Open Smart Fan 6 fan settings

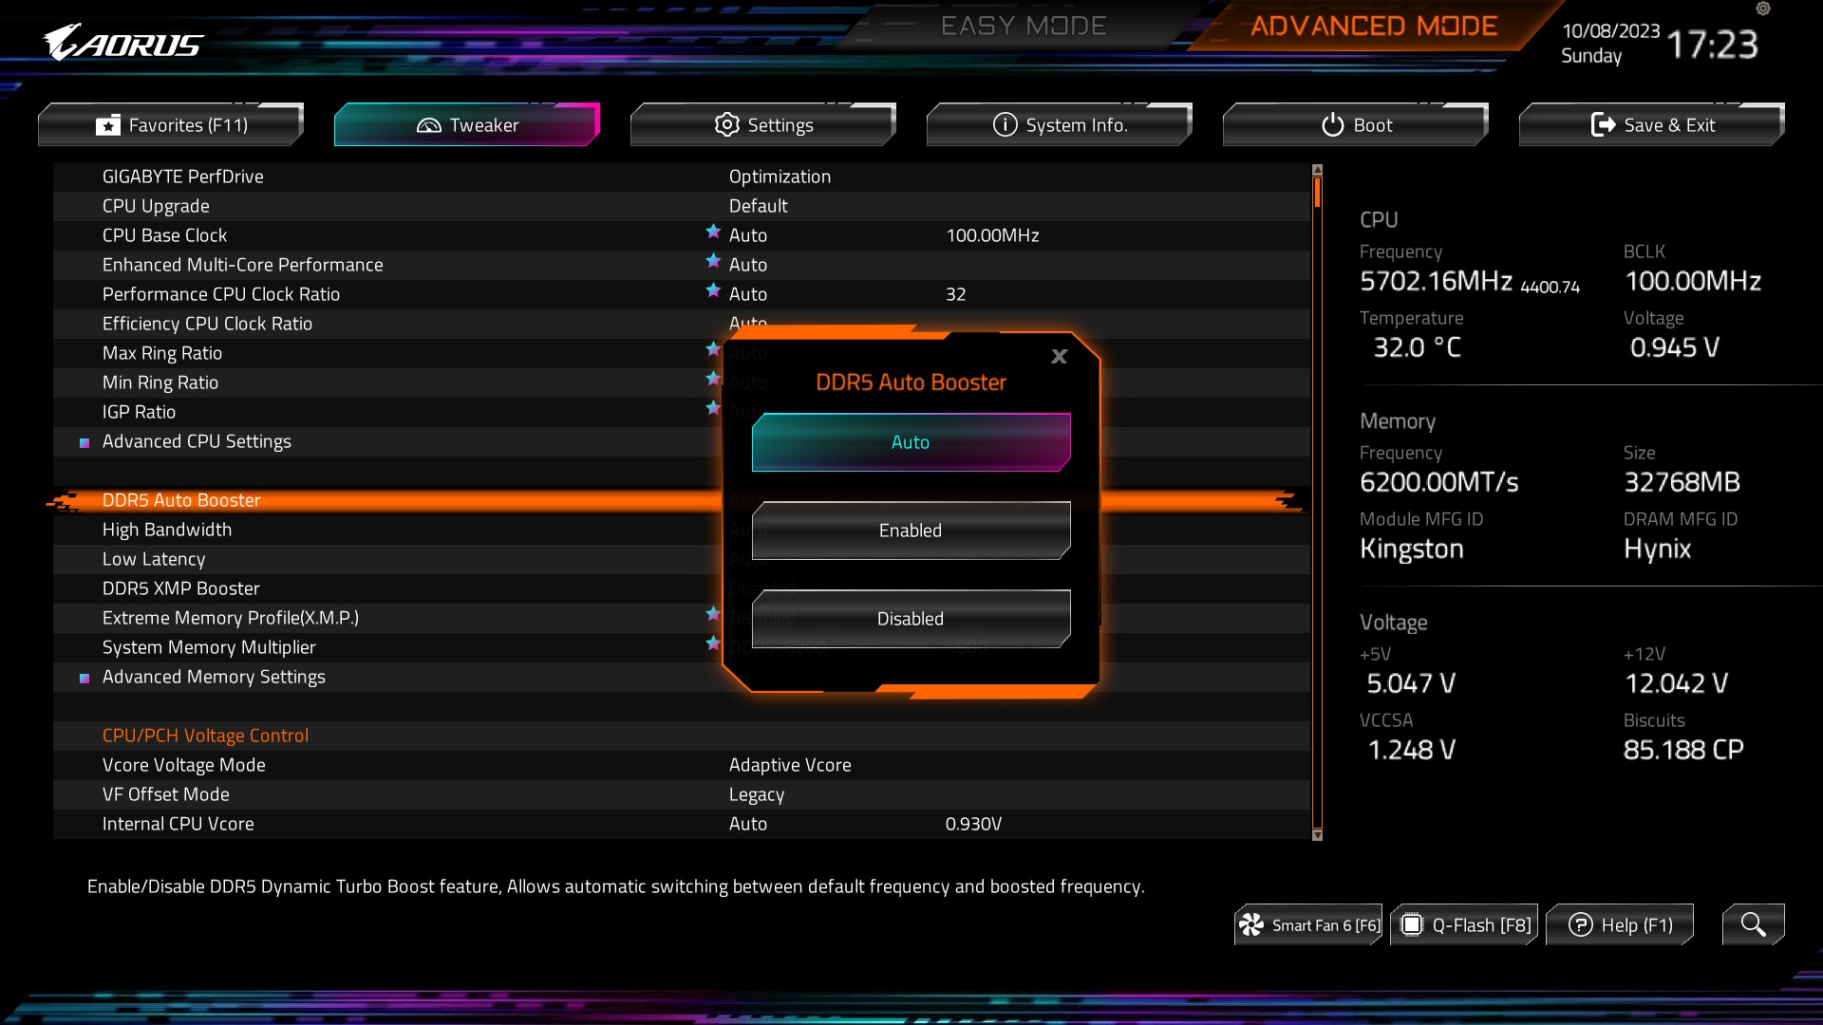(1308, 924)
